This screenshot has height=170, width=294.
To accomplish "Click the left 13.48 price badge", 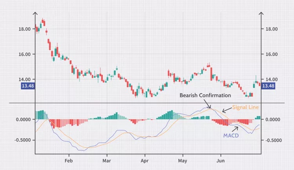I will pyautogui.click(x=28, y=86).
